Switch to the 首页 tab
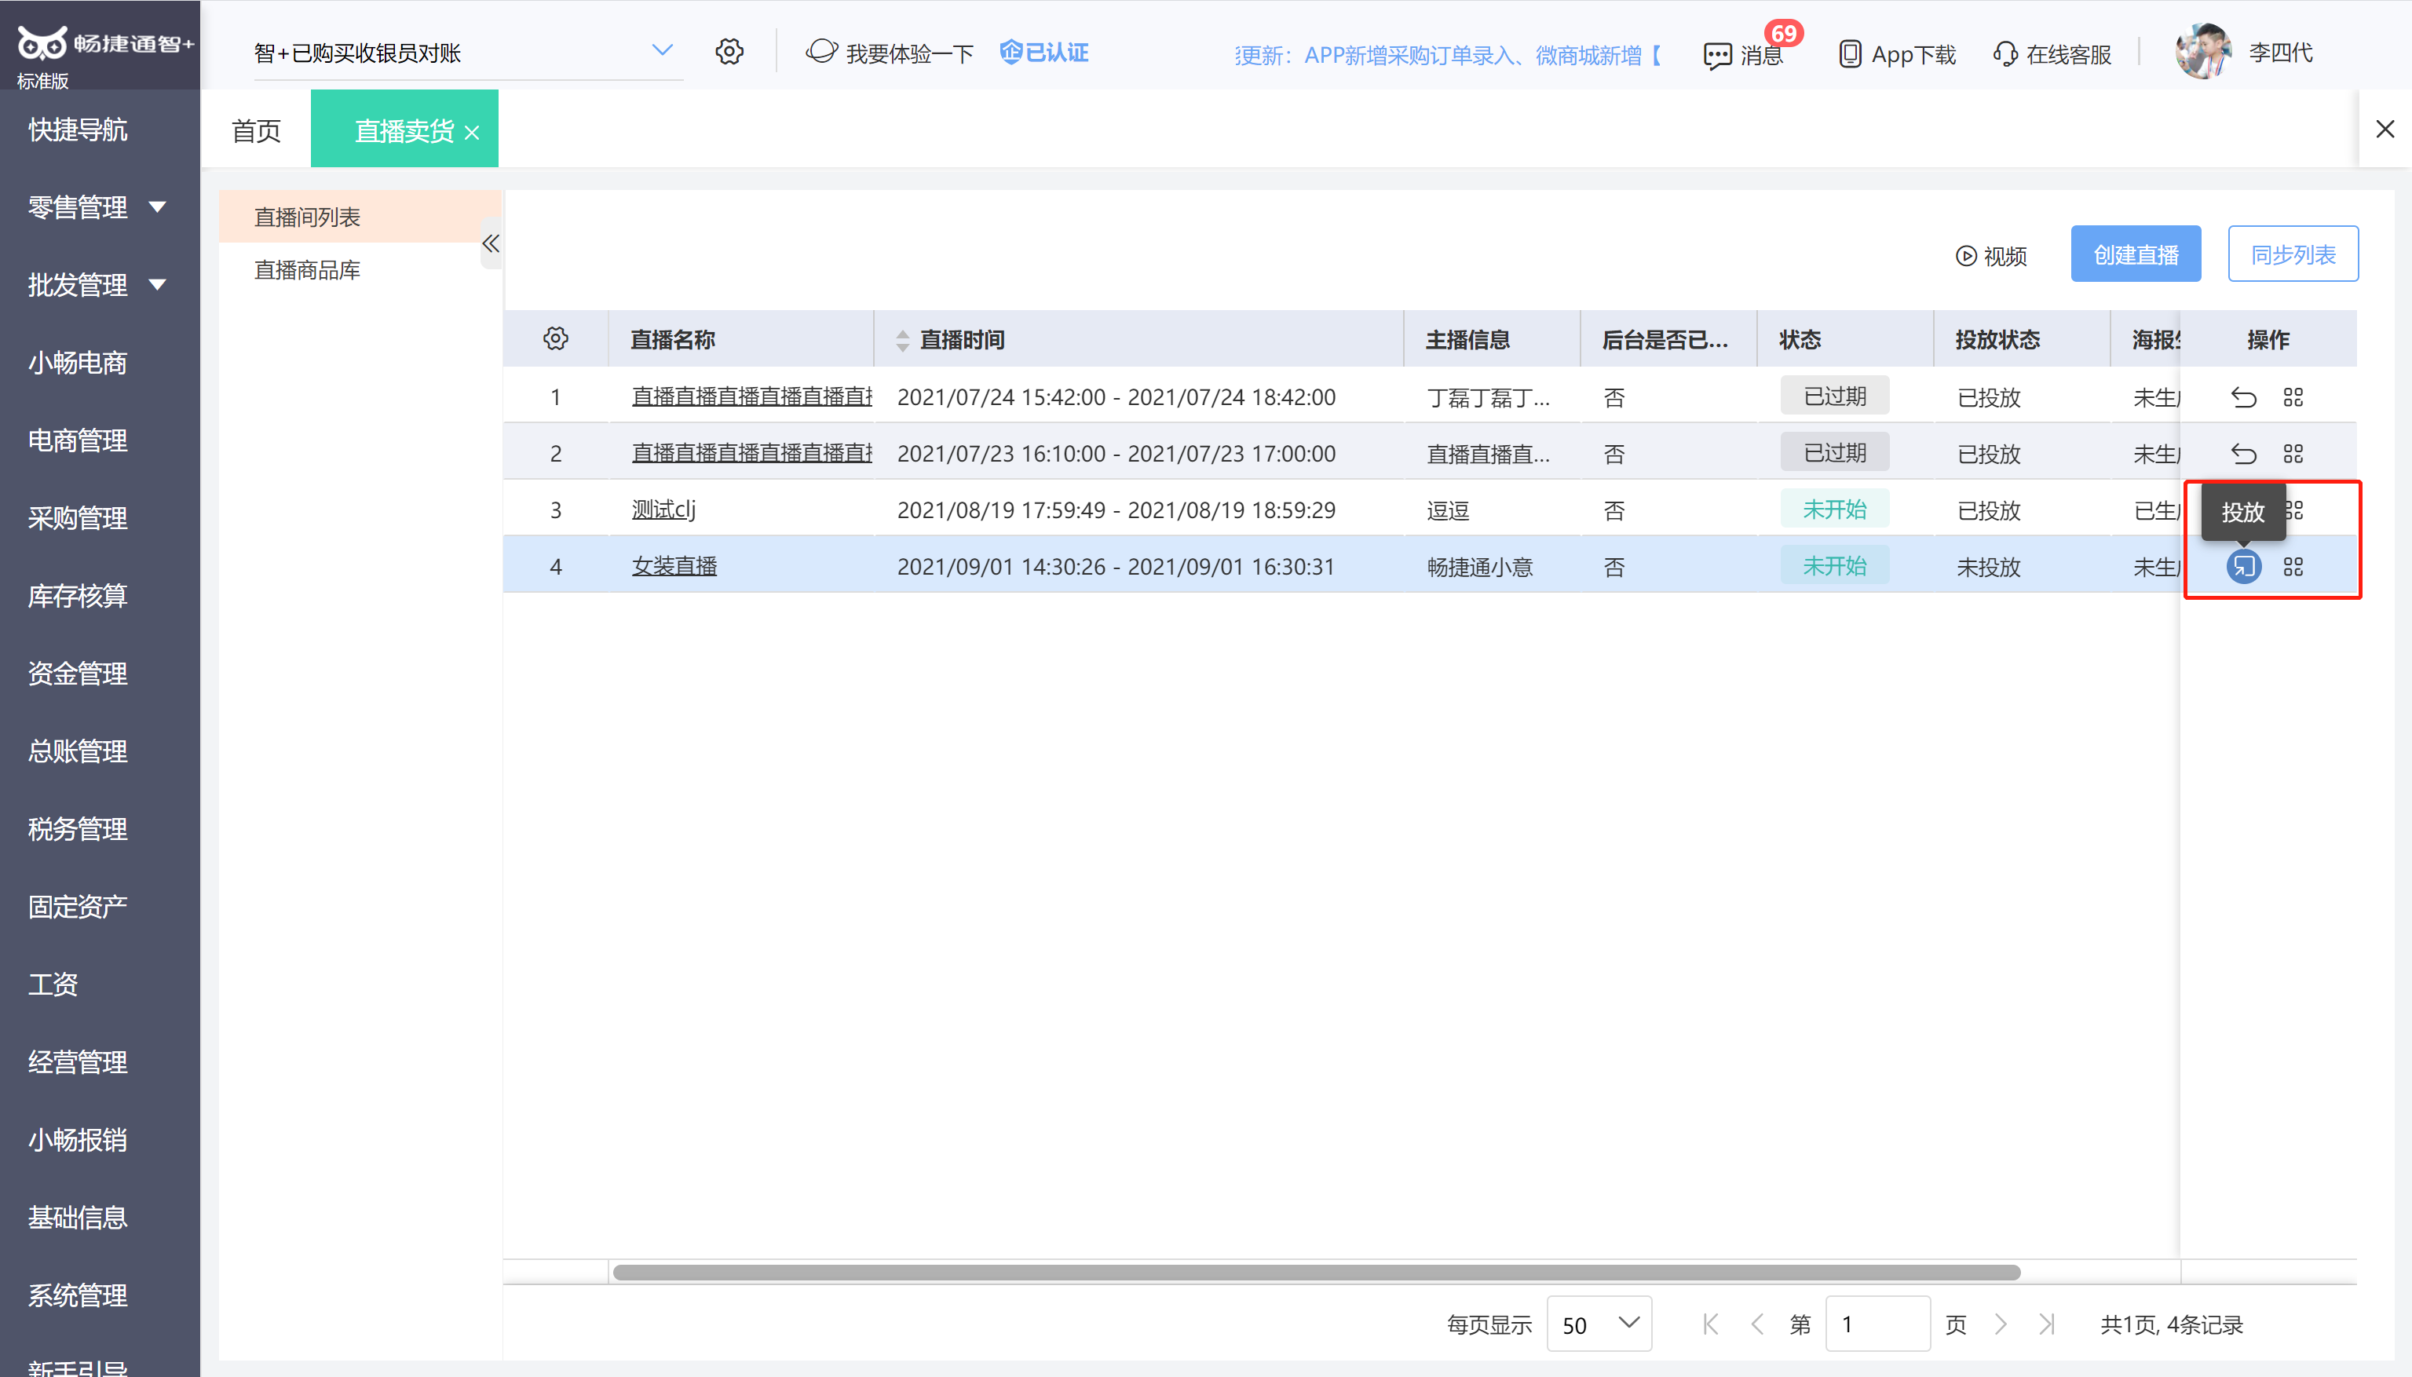 [x=255, y=130]
